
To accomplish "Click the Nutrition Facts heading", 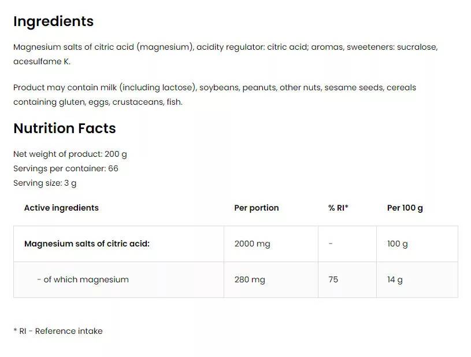I will [64, 128].
